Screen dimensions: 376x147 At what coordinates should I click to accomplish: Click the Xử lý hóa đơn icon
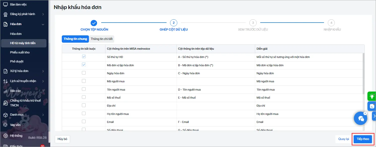[5, 71]
